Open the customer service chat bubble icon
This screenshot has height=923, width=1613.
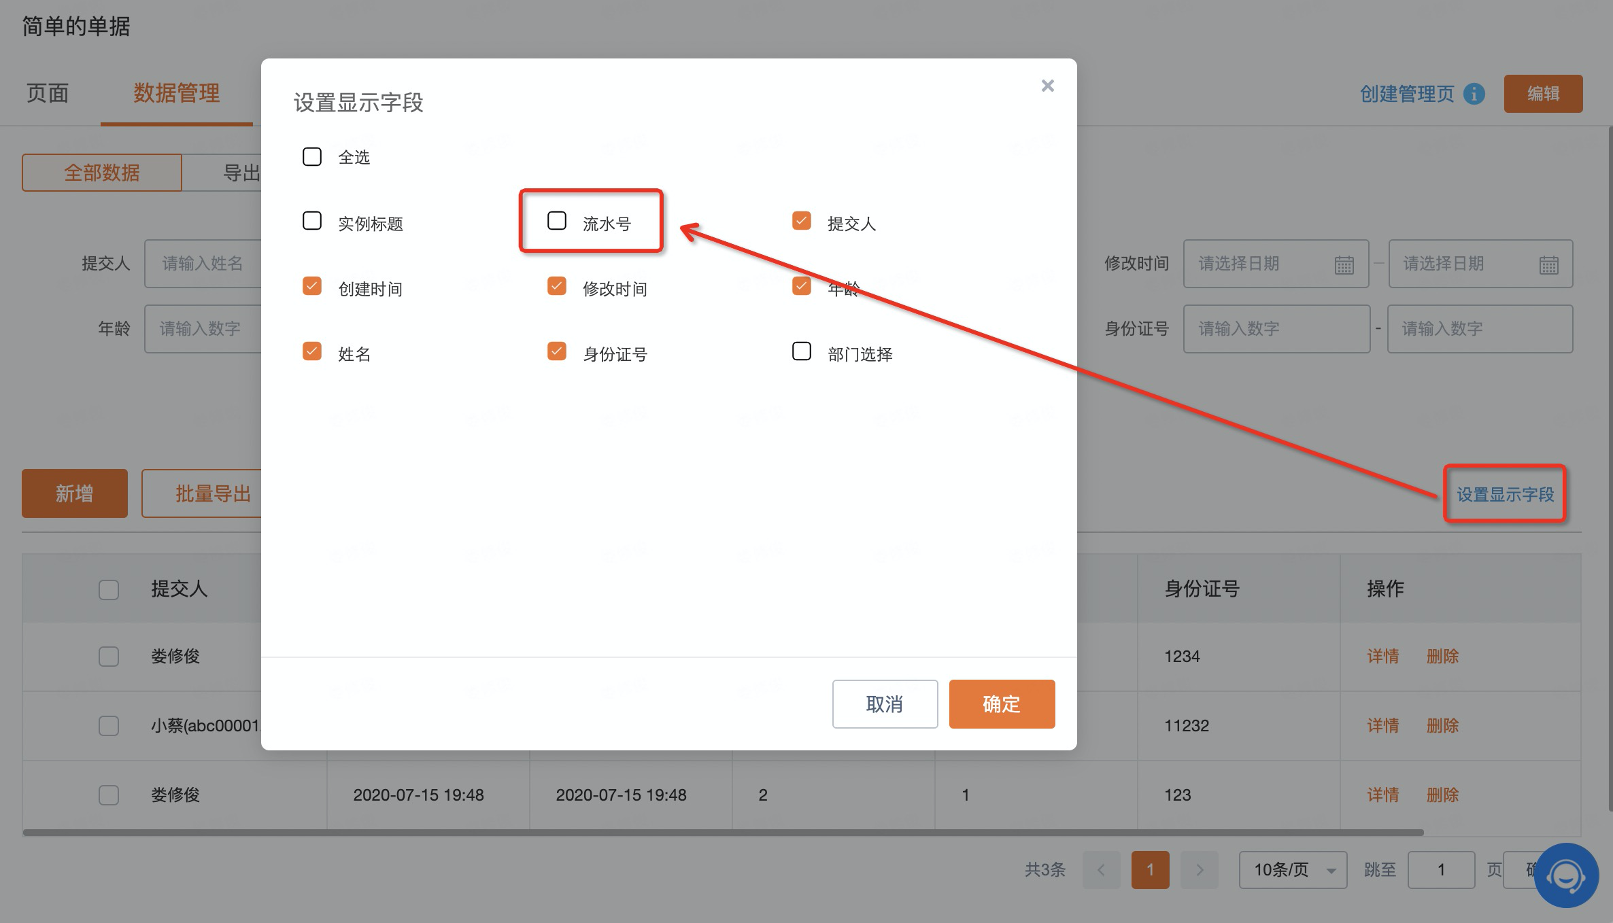[1565, 875]
